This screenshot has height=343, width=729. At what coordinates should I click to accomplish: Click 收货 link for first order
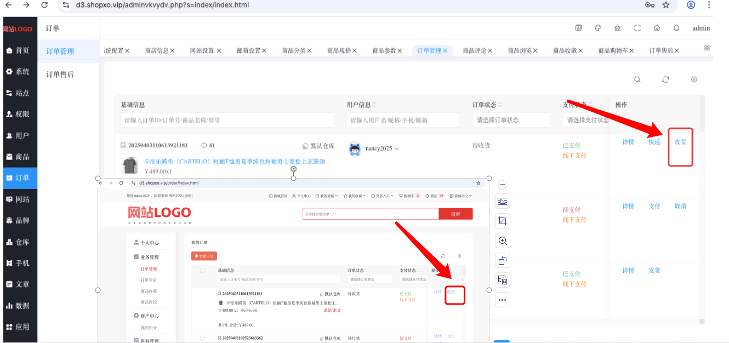680,142
